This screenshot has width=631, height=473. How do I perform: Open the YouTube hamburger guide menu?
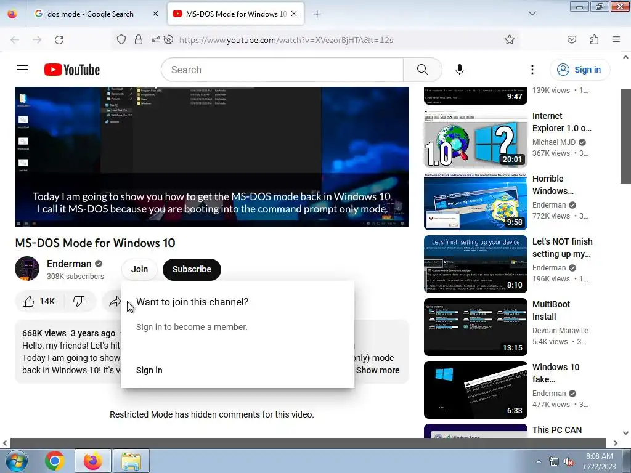tap(22, 70)
